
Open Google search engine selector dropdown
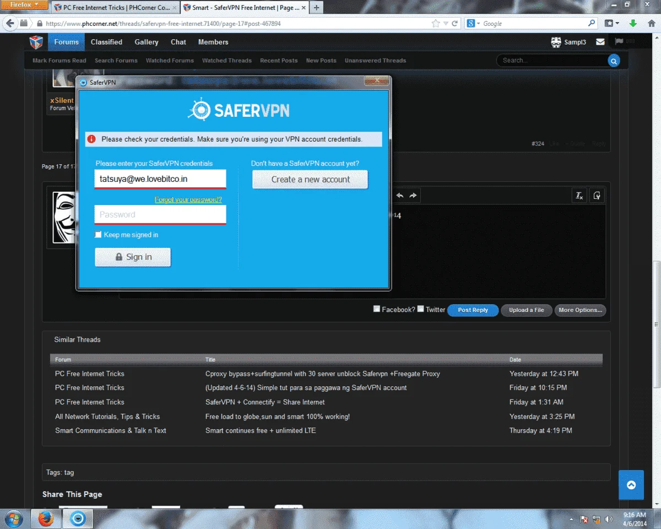474,24
